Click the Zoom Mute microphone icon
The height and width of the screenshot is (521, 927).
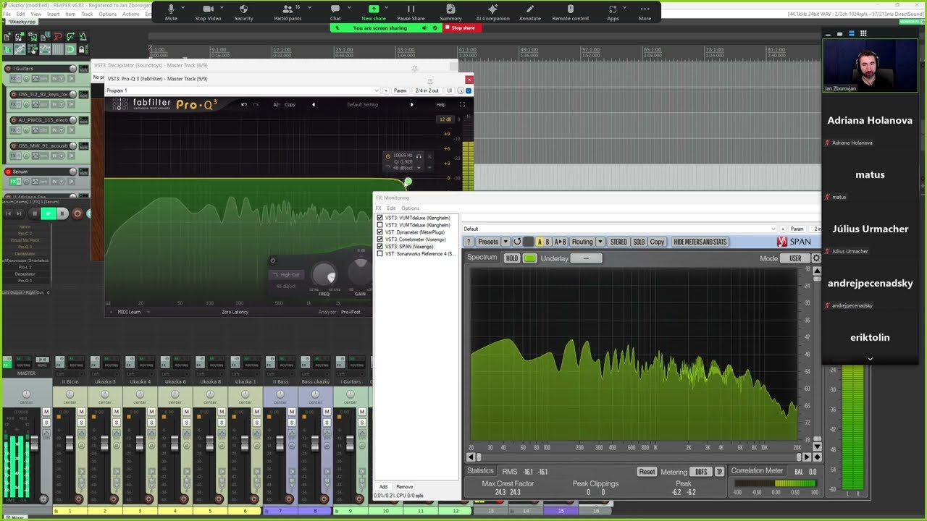coord(171,9)
